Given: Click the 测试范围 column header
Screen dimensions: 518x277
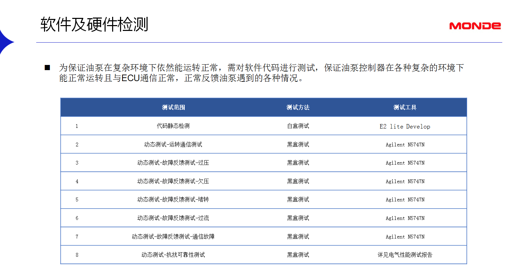Looking at the screenshot, I should [173, 108].
